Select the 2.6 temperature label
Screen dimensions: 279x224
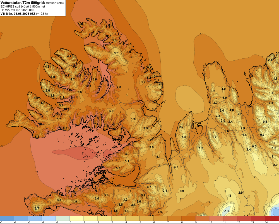pos(48,90)
